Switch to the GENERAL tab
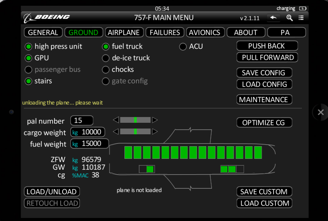The image size is (328, 221). tap(43, 32)
